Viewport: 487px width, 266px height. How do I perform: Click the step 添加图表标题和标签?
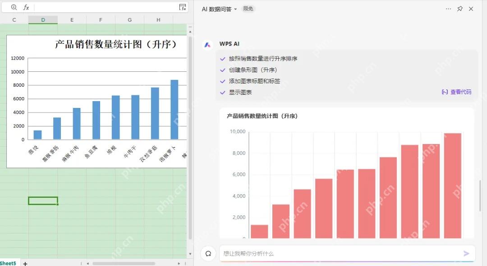click(x=254, y=81)
